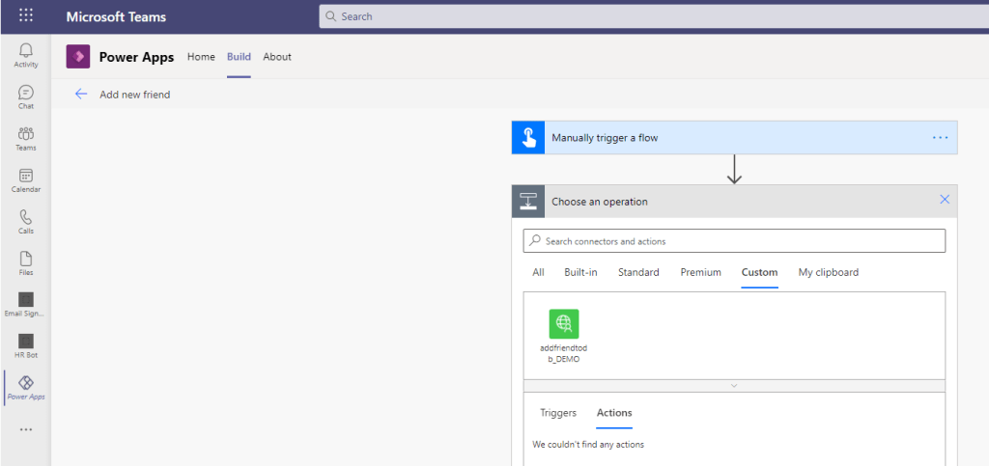
Task: Select the Triggers tab
Action: pyautogui.click(x=558, y=413)
